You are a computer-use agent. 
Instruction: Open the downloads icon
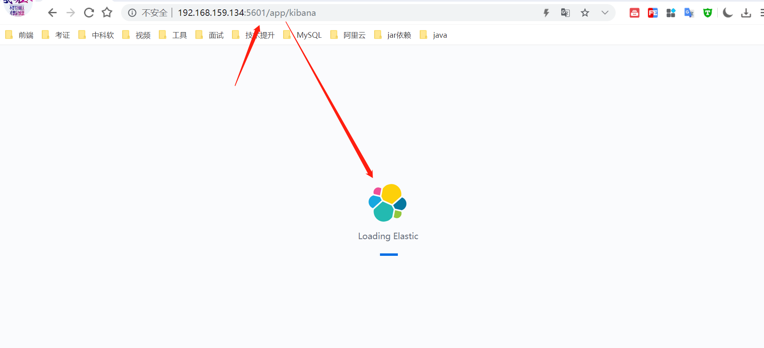pyautogui.click(x=746, y=13)
